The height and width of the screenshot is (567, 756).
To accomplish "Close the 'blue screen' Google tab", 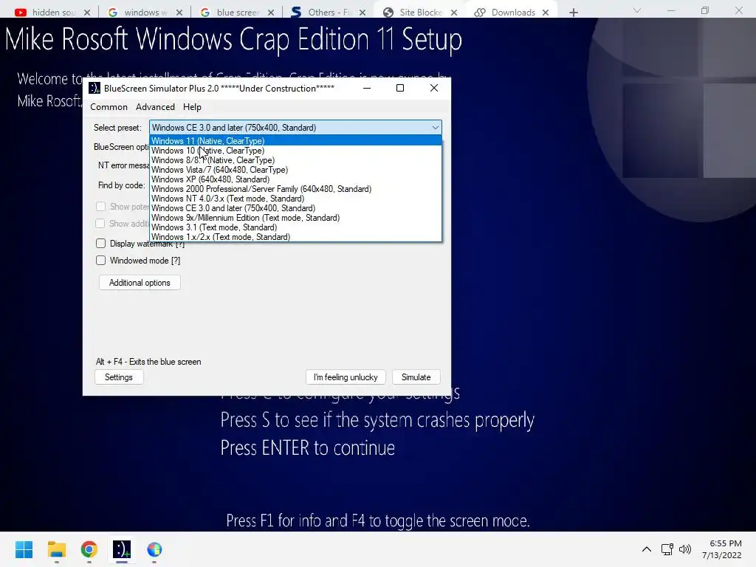I will (x=271, y=13).
